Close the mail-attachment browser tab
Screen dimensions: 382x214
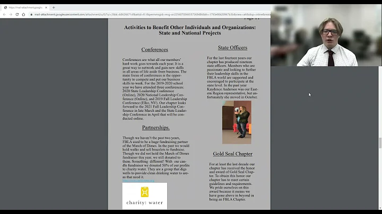(x=46, y=7)
